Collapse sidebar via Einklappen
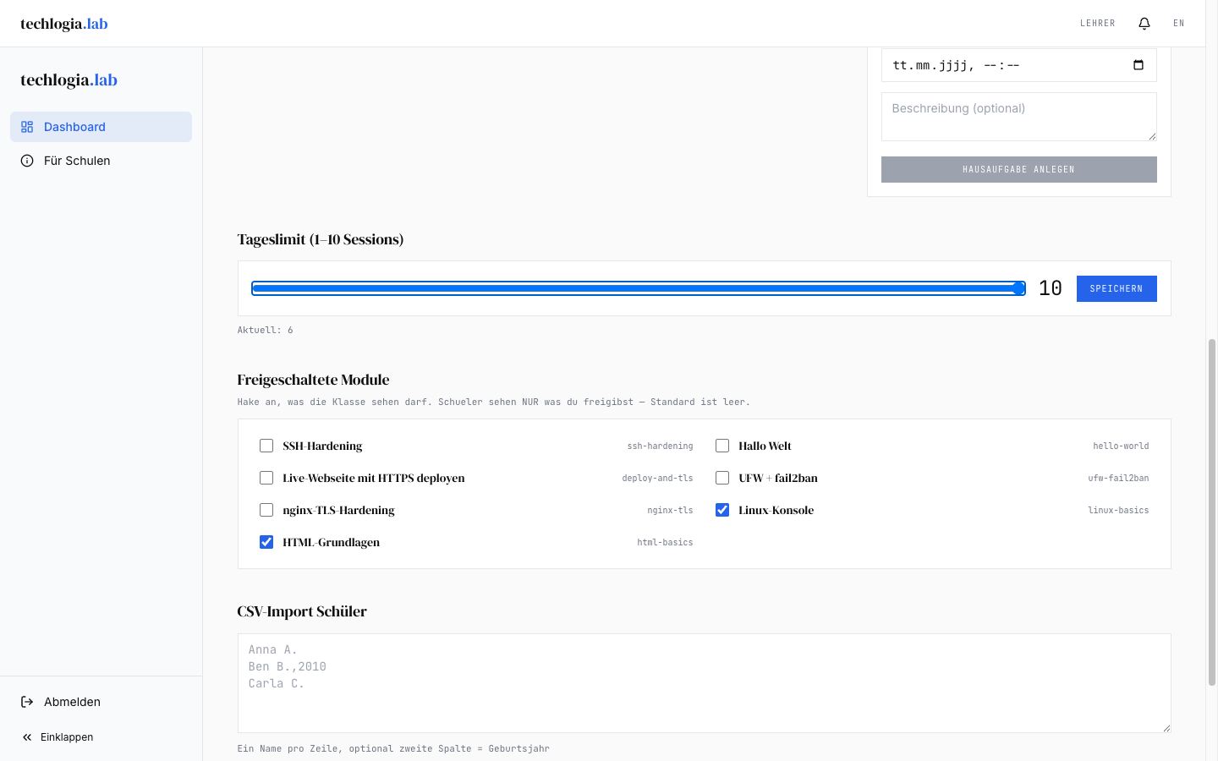Viewport: 1218px width, 761px height. click(101, 737)
